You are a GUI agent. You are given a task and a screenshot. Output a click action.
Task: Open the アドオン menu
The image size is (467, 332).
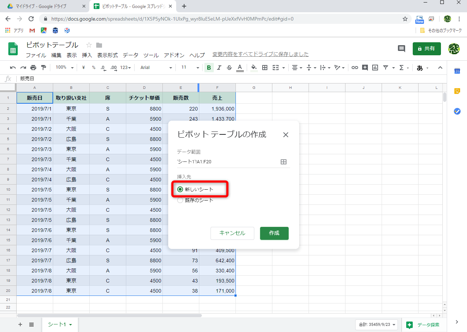pyautogui.click(x=174, y=55)
